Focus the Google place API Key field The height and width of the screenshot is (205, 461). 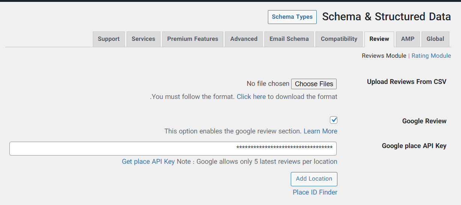pyautogui.click(x=173, y=148)
